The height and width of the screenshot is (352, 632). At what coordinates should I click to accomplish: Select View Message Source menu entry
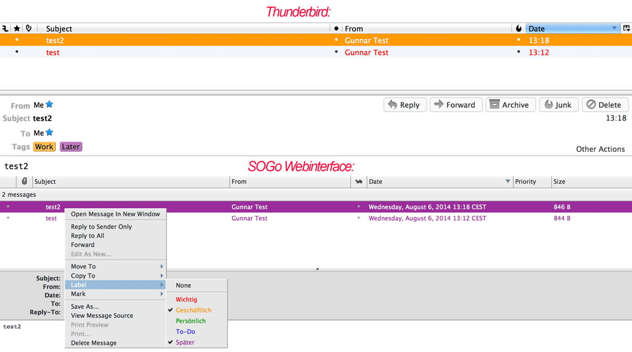tap(102, 315)
